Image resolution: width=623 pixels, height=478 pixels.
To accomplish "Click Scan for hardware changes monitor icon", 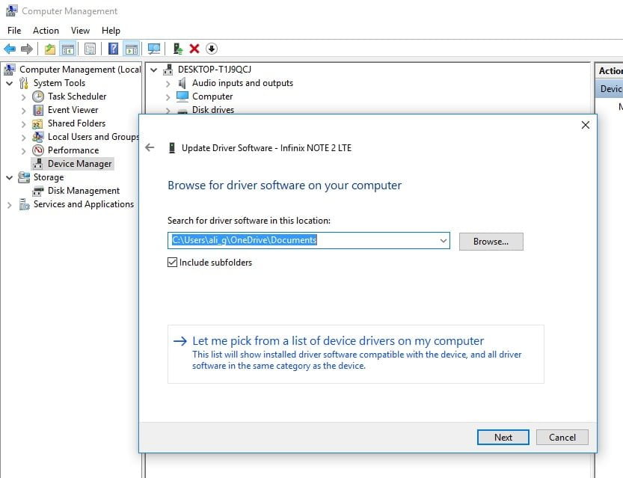I will point(154,49).
